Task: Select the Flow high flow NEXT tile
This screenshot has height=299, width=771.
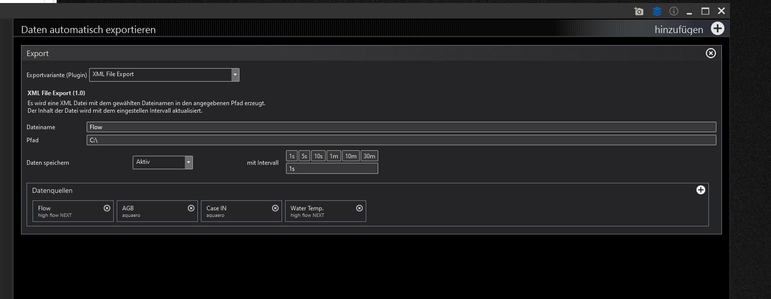Action: [x=73, y=211]
